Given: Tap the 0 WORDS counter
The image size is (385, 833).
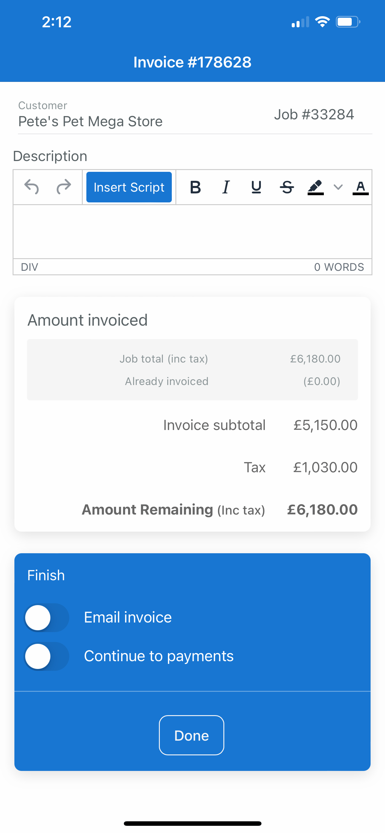Looking at the screenshot, I should 339,267.
